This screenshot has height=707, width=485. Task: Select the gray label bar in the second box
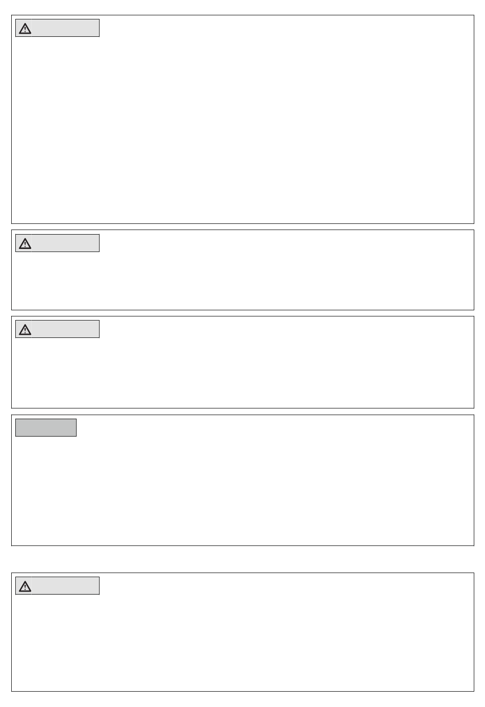pyautogui.click(x=57, y=243)
